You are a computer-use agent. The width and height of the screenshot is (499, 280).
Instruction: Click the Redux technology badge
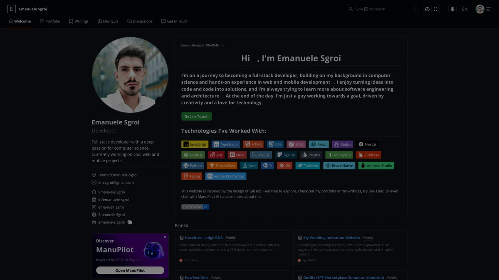343,144
